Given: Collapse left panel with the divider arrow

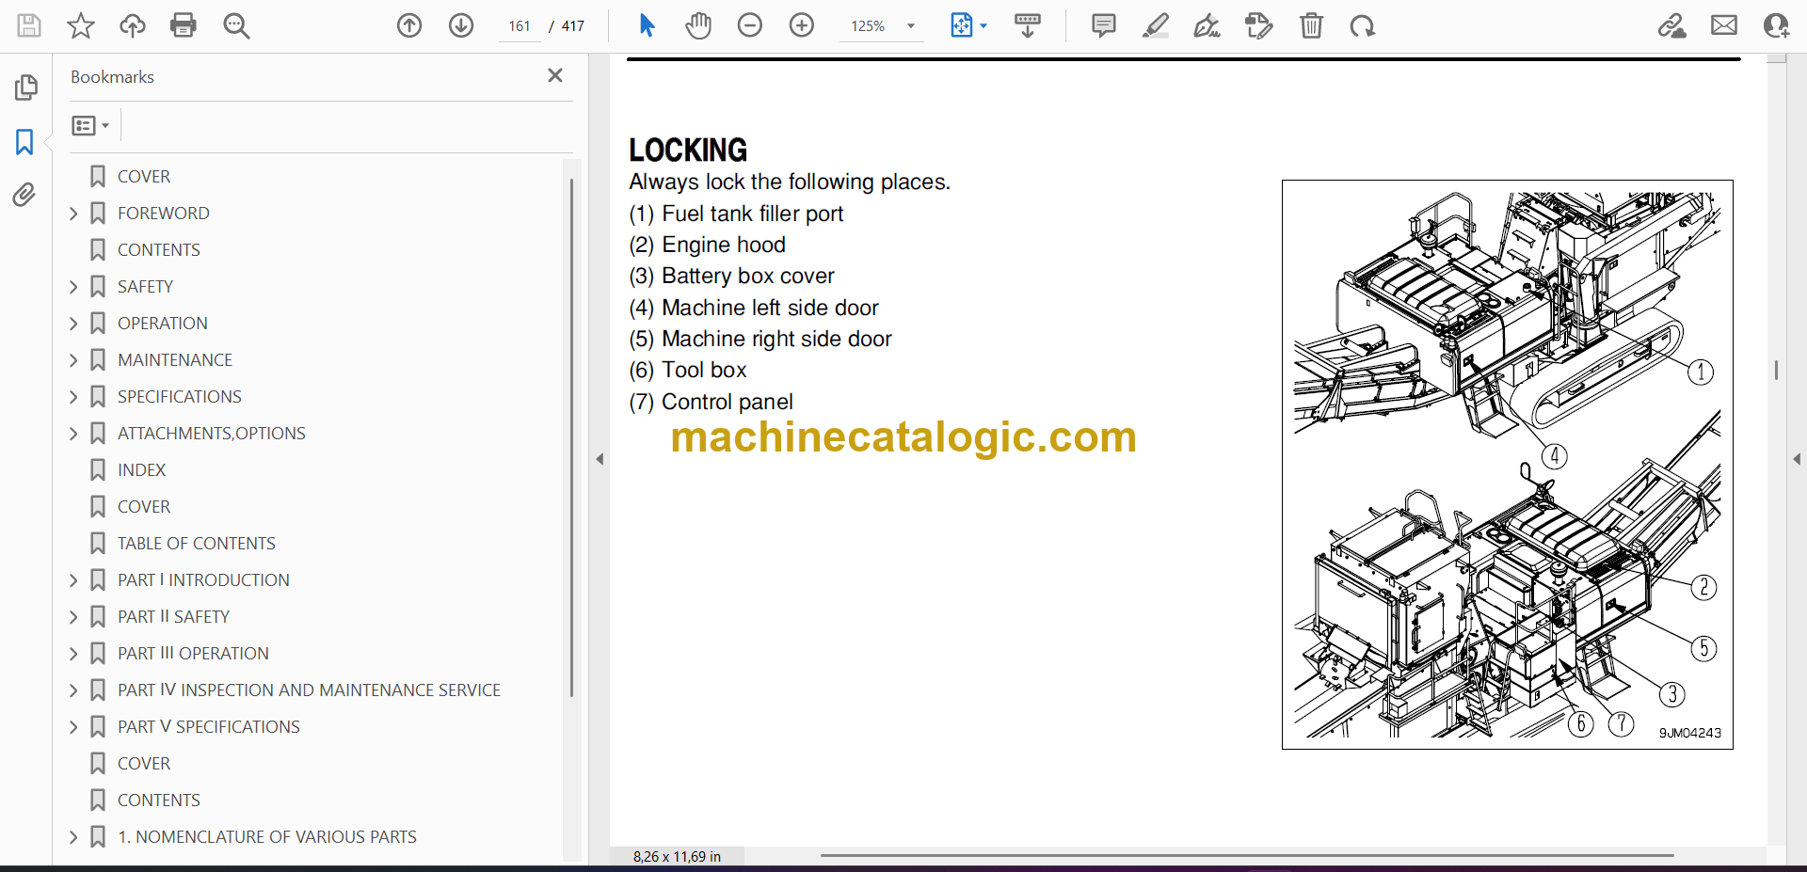Looking at the screenshot, I should (x=600, y=459).
